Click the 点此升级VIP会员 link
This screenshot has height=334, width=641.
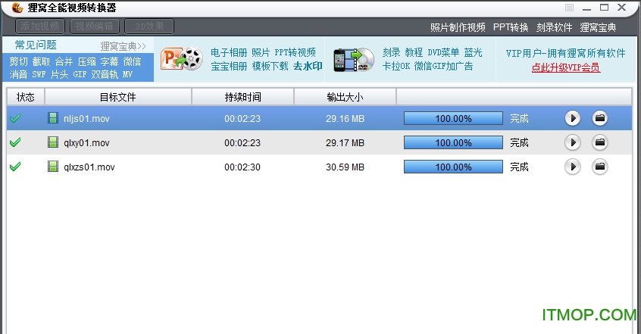tap(565, 67)
